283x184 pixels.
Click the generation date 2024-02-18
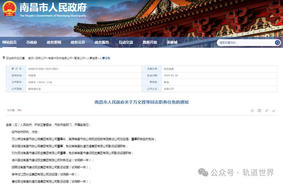coord(171,75)
